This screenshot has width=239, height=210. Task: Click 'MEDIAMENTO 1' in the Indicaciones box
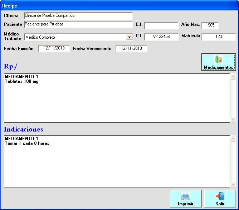[21, 138]
